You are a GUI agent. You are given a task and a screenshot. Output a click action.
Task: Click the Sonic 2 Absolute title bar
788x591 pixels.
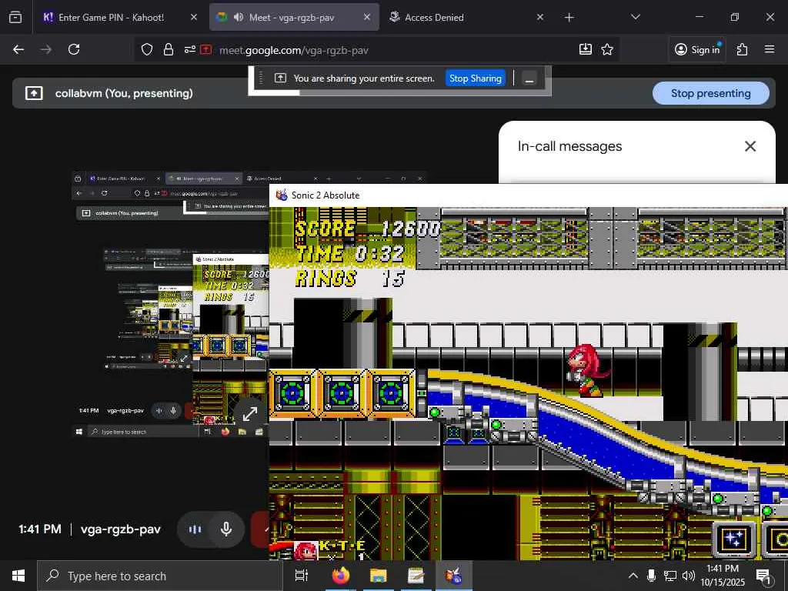click(x=529, y=195)
